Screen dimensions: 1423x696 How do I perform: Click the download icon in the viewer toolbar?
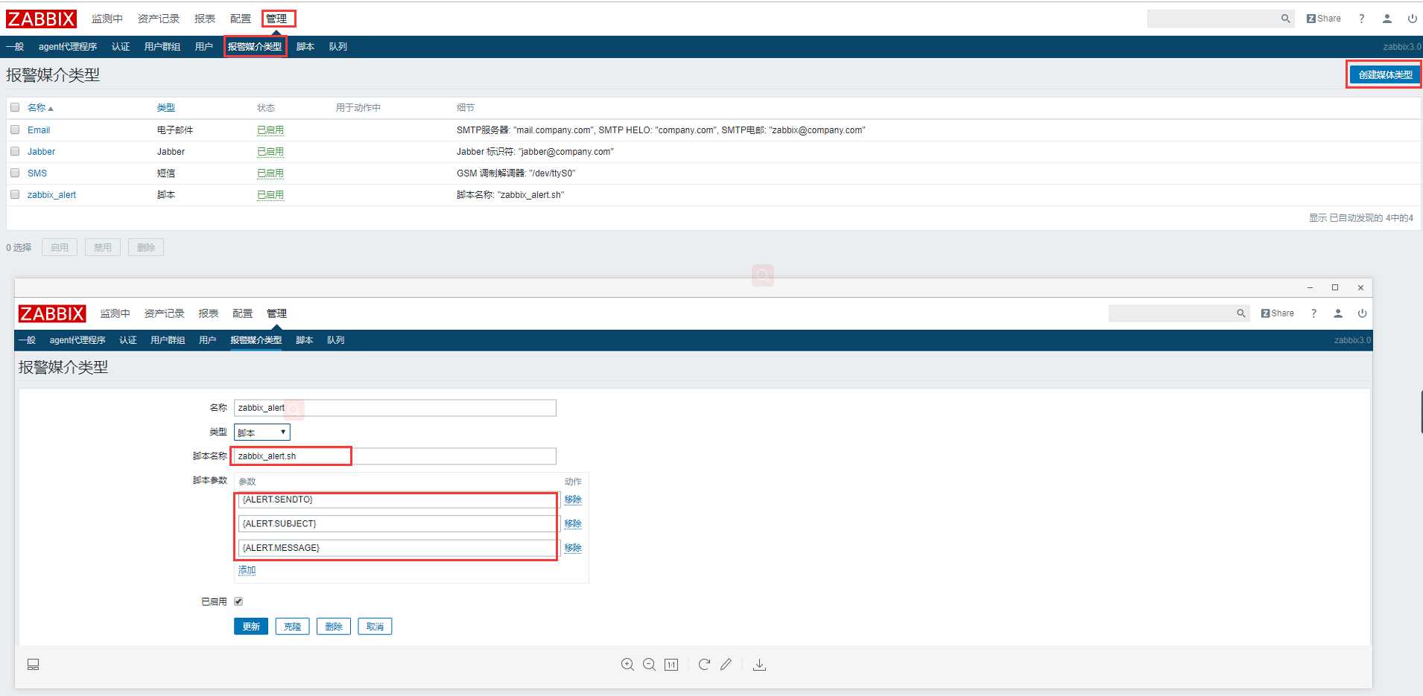pos(759,665)
